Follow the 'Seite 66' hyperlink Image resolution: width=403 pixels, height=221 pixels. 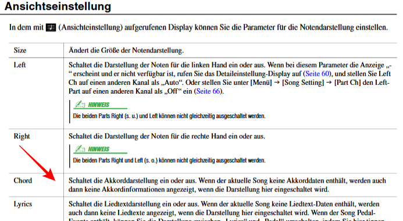click(x=208, y=91)
